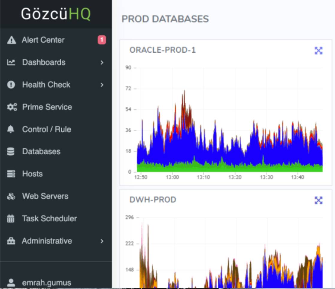This screenshot has width=335, height=289.
Task: Expand the Administrative submenu chevron
Action: click(x=102, y=241)
